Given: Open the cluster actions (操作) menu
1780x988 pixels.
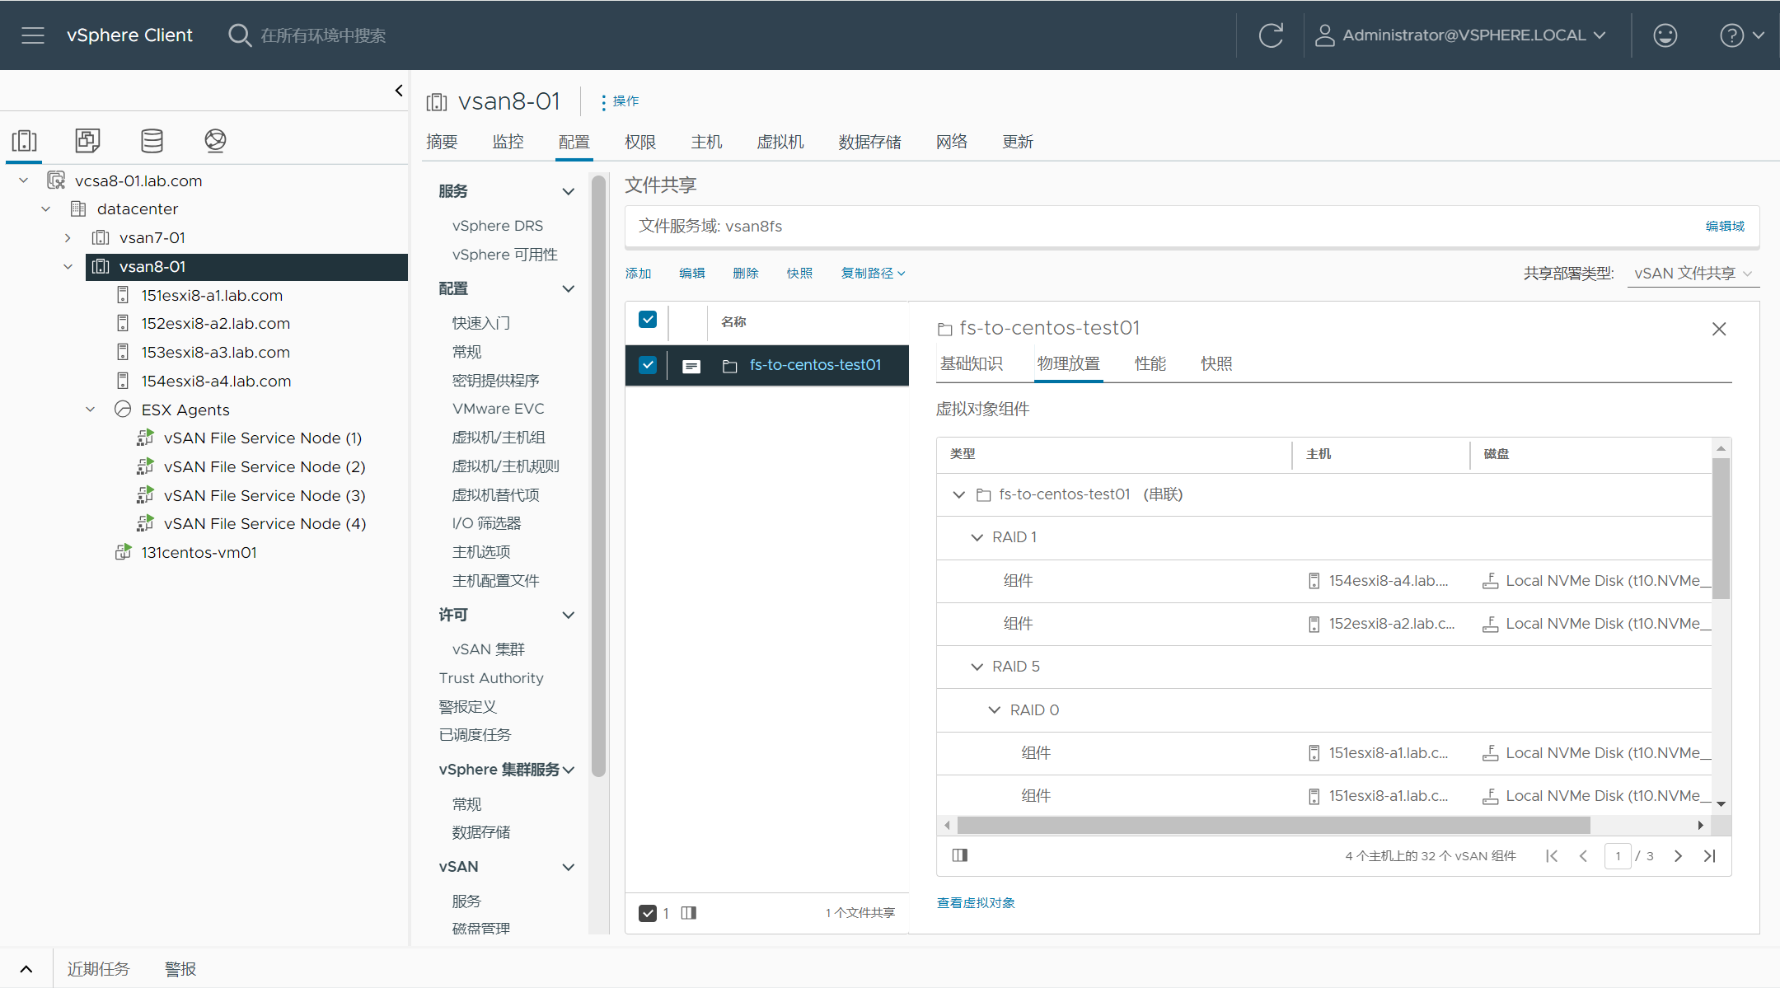Looking at the screenshot, I should click(x=620, y=101).
